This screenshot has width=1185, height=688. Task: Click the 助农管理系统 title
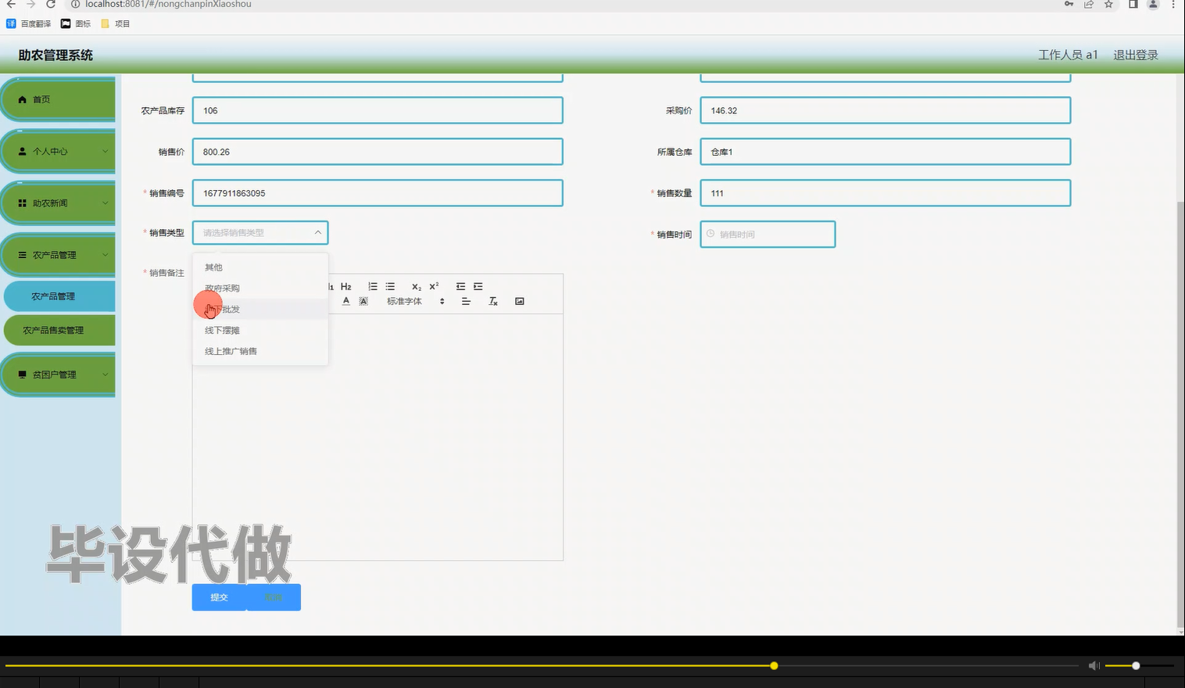[x=55, y=55]
